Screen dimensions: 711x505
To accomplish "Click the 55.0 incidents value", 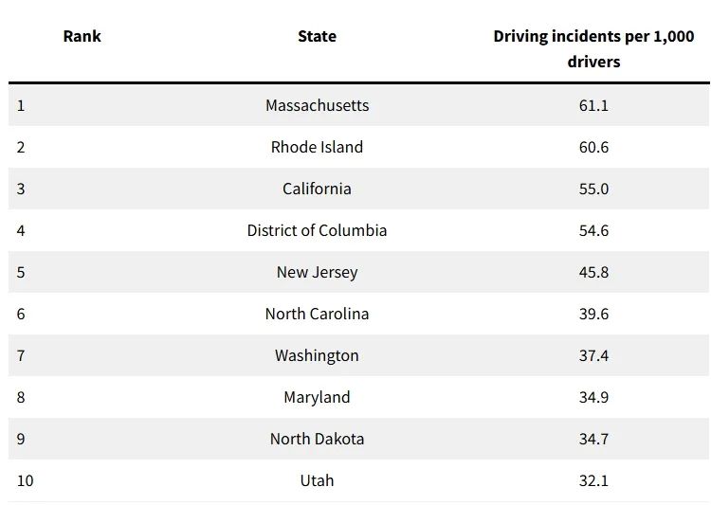I will 593,189.
